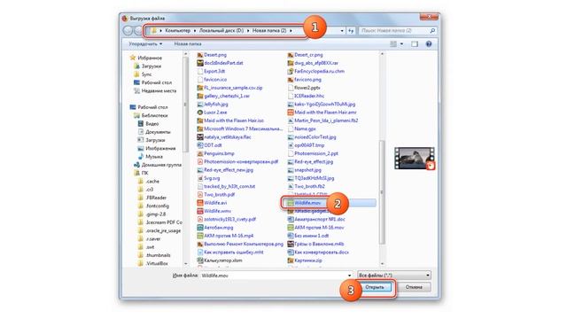Click the search magnifier icon

click(432, 31)
